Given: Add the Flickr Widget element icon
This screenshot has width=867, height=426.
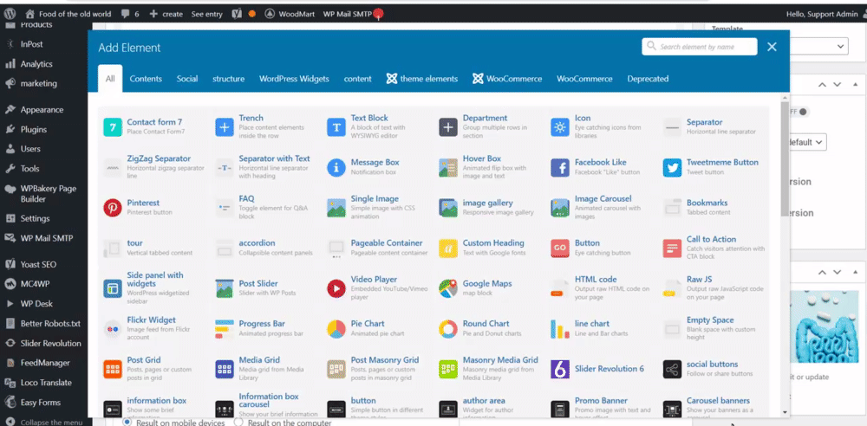Looking at the screenshot, I should pos(112,329).
